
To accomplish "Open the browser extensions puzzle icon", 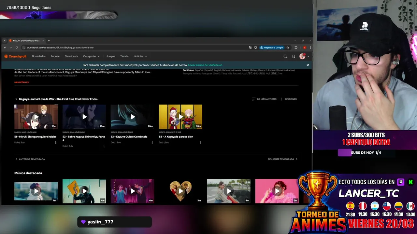I will point(296,47).
